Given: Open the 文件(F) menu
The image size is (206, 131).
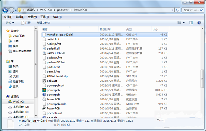Looking at the screenshot, I should tap(8, 17).
